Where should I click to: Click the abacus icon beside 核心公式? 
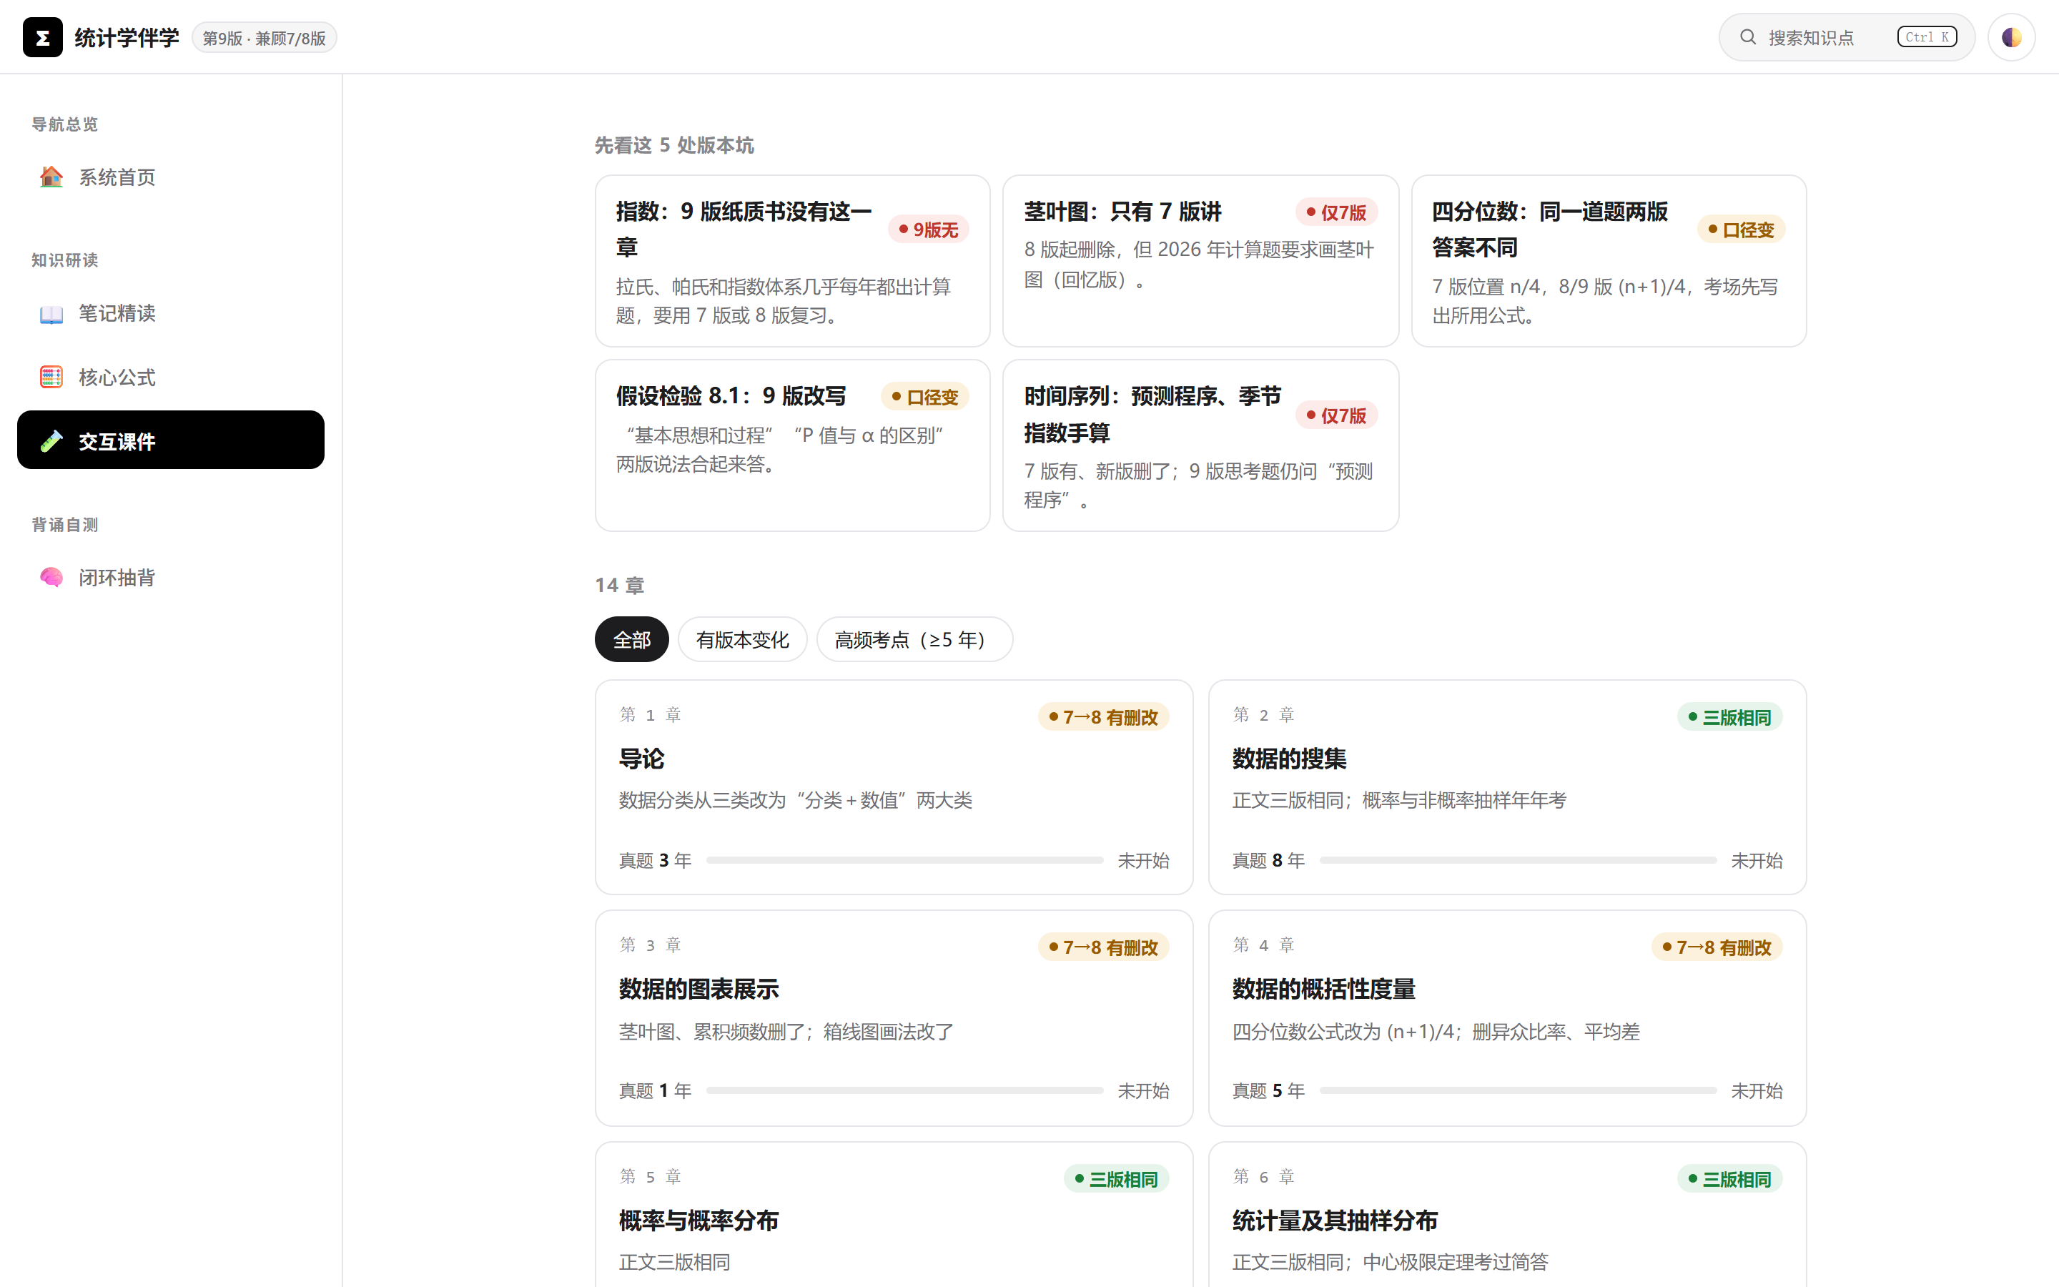pos(51,377)
